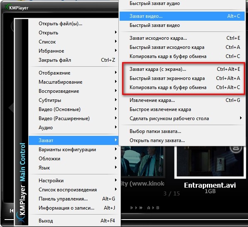Select Быстрый захват исходного кадра
The width and height of the screenshot is (248, 227).
tap(182, 47)
